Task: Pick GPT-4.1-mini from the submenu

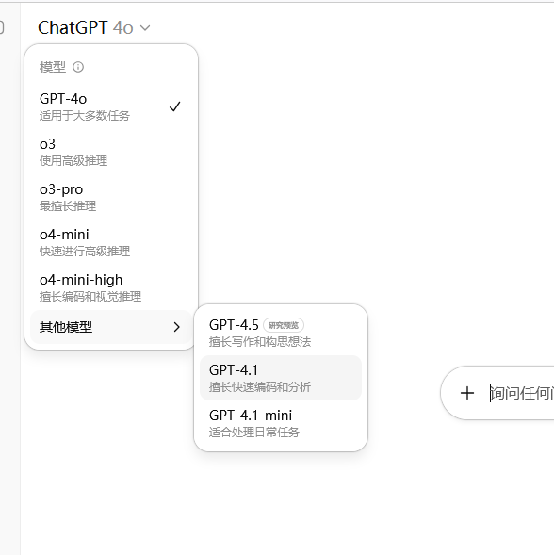Action: [x=281, y=423]
